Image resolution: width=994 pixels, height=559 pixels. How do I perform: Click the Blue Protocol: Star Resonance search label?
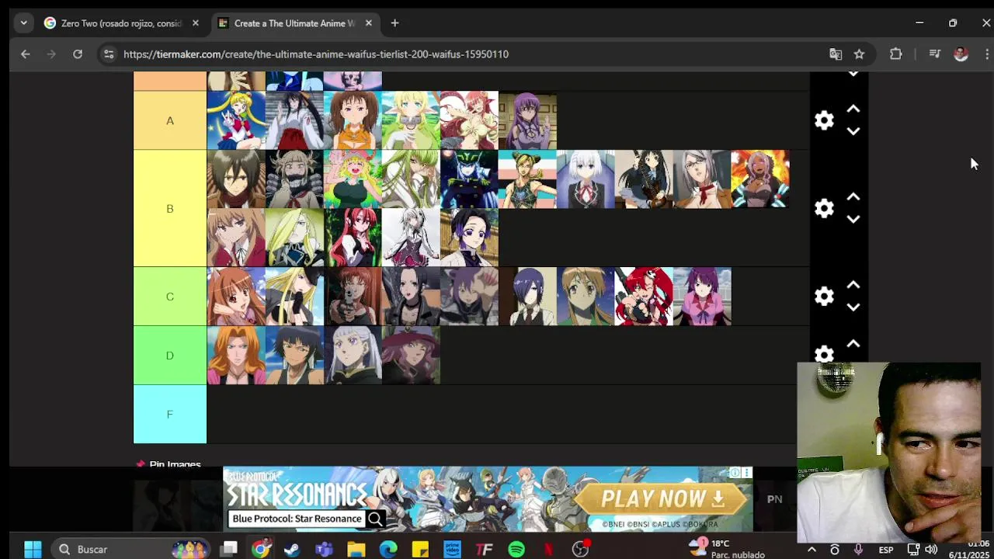(297, 519)
